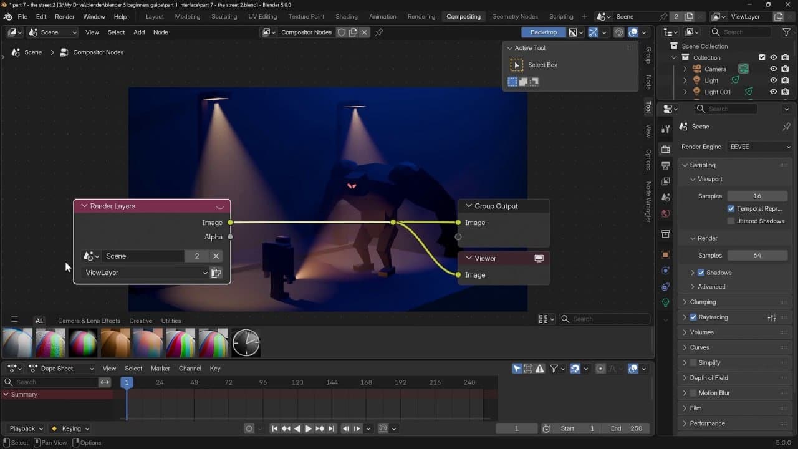Jump to the timeline end frame
The height and width of the screenshot is (449, 798).
[x=331, y=428]
